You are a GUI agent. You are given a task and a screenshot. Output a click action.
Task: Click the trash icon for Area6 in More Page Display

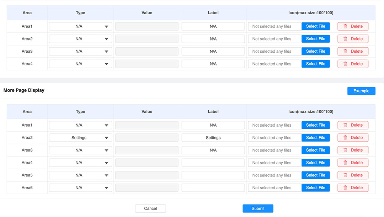345,187
